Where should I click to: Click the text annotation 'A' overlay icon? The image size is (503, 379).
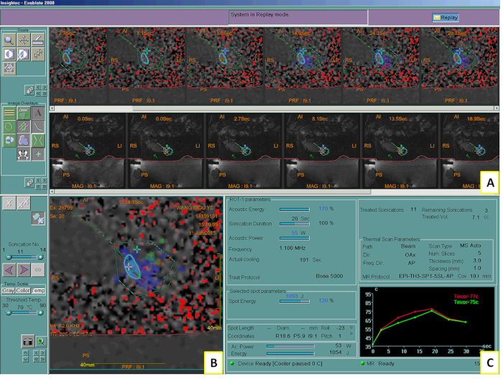tap(38, 112)
